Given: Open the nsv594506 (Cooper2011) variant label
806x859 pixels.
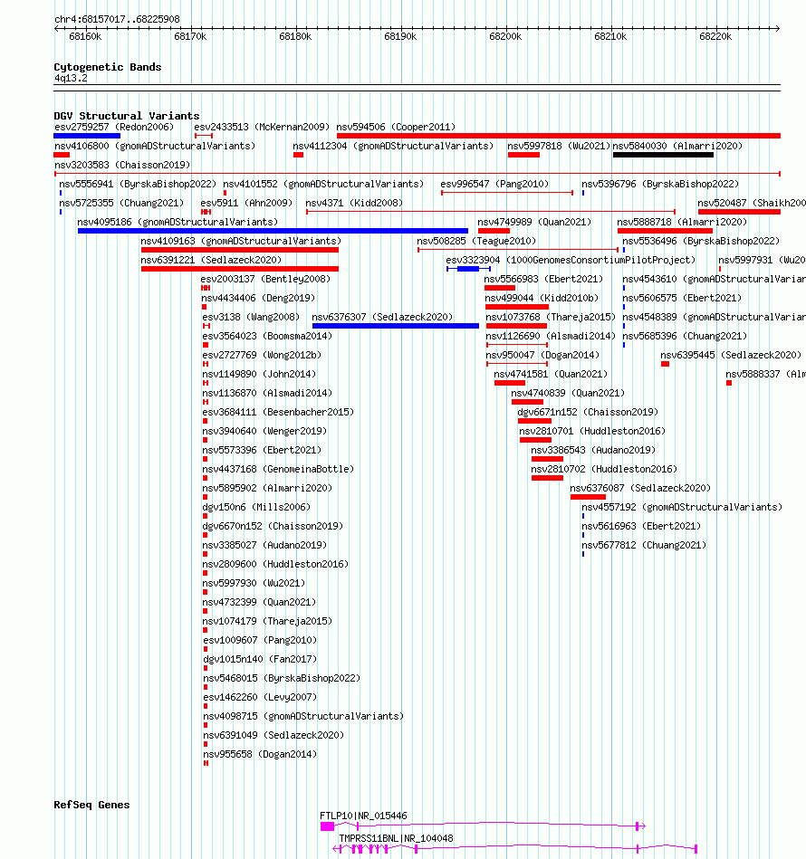Looking at the screenshot, I should (396, 127).
